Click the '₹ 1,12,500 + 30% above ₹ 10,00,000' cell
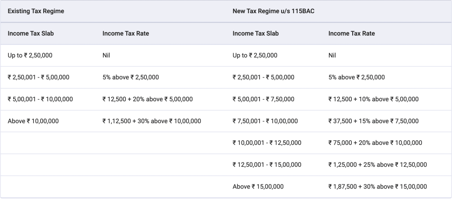Image resolution: width=452 pixels, height=199 pixels. pos(152,121)
